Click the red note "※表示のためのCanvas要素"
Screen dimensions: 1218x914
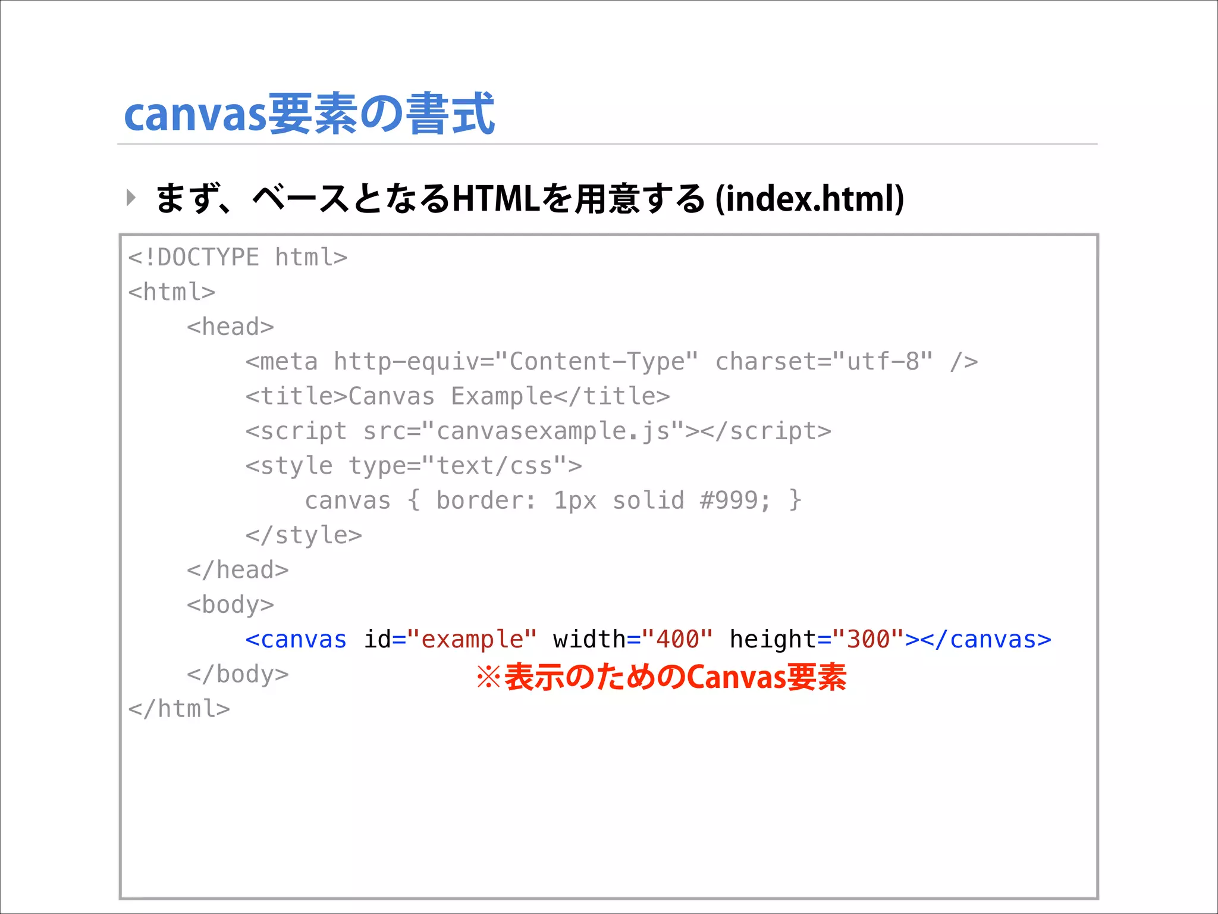[661, 677]
